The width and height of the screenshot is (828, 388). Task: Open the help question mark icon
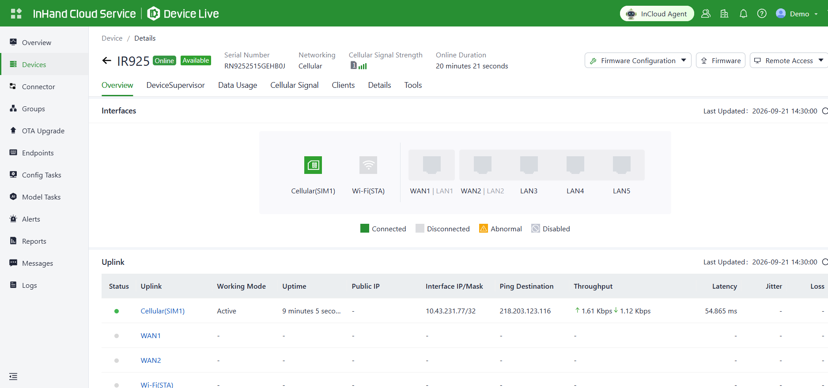tap(762, 14)
